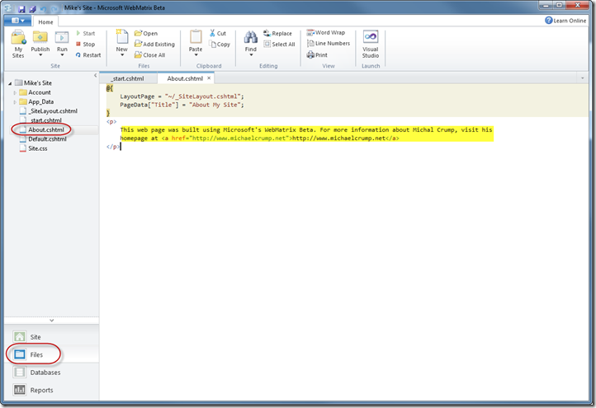Open the application menu button
Viewport: 596px width, 408px height.
click(17, 21)
